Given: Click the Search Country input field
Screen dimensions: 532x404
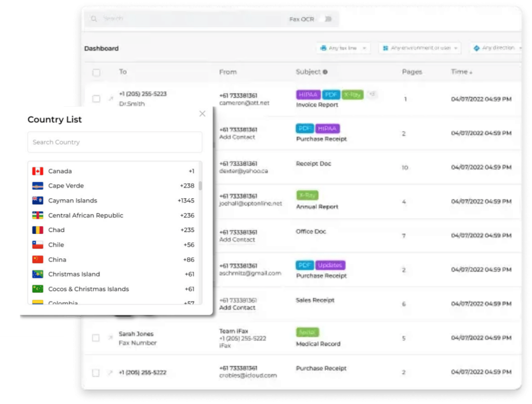Looking at the screenshot, I should click(114, 142).
